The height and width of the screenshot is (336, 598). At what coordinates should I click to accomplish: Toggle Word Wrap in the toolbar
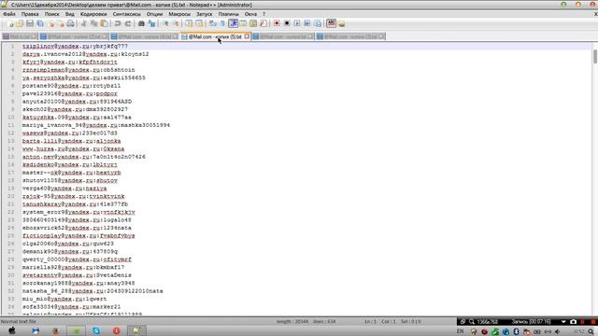point(213,23)
